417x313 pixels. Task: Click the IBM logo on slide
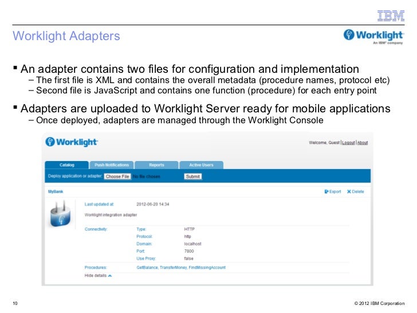[391, 15]
